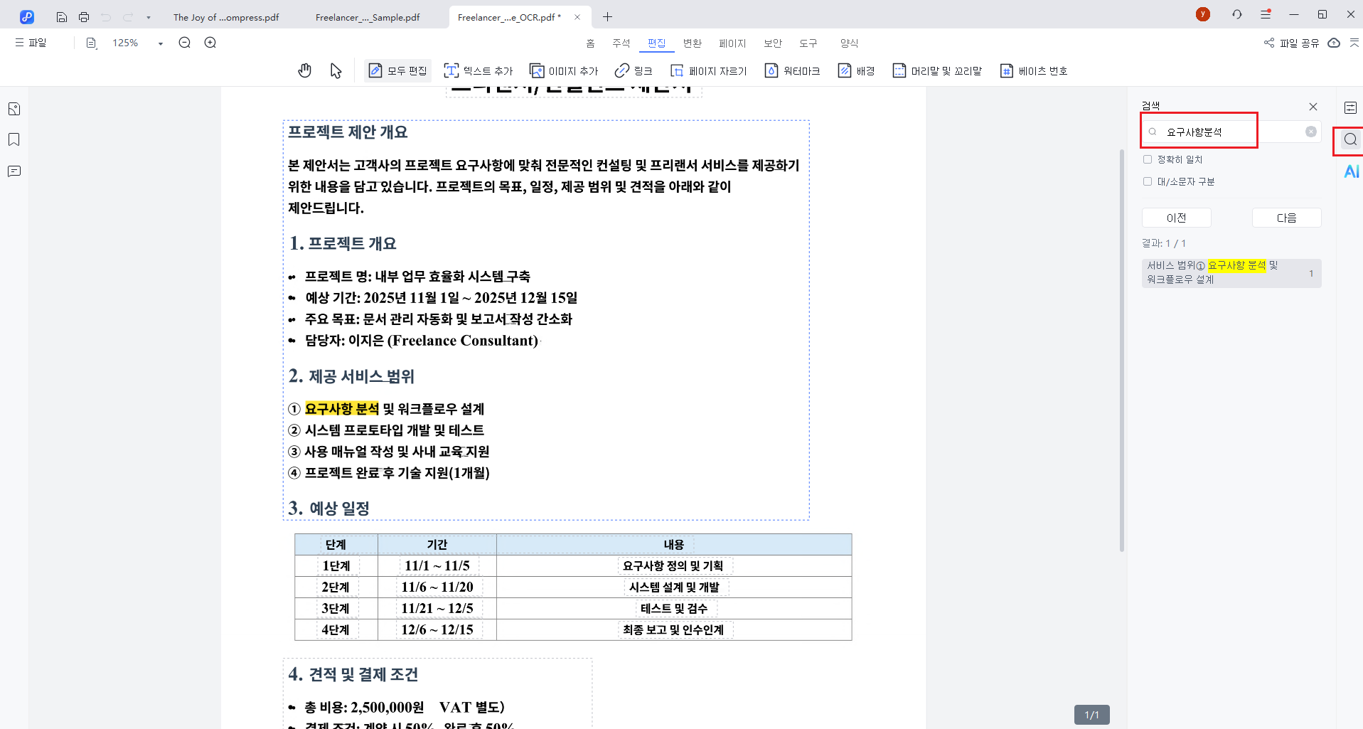Switch to the Freelancer_..._Sample.pdf tab
The width and height of the screenshot is (1363, 729).
pos(368,16)
